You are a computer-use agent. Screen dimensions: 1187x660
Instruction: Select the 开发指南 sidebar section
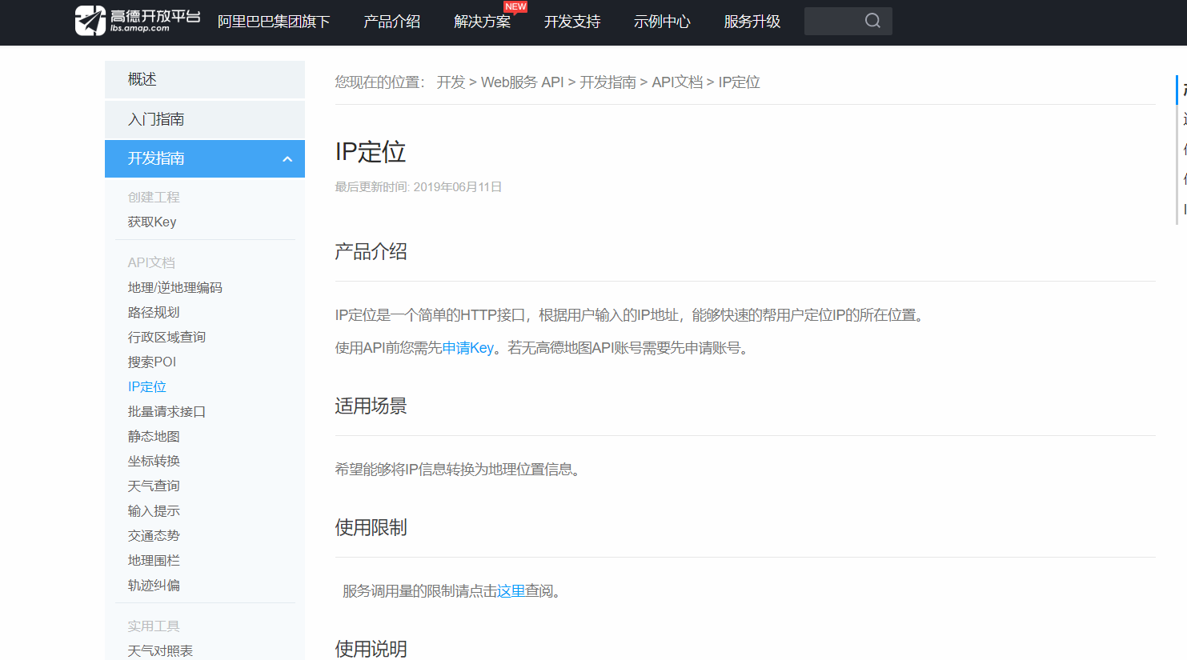click(x=205, y=158)
